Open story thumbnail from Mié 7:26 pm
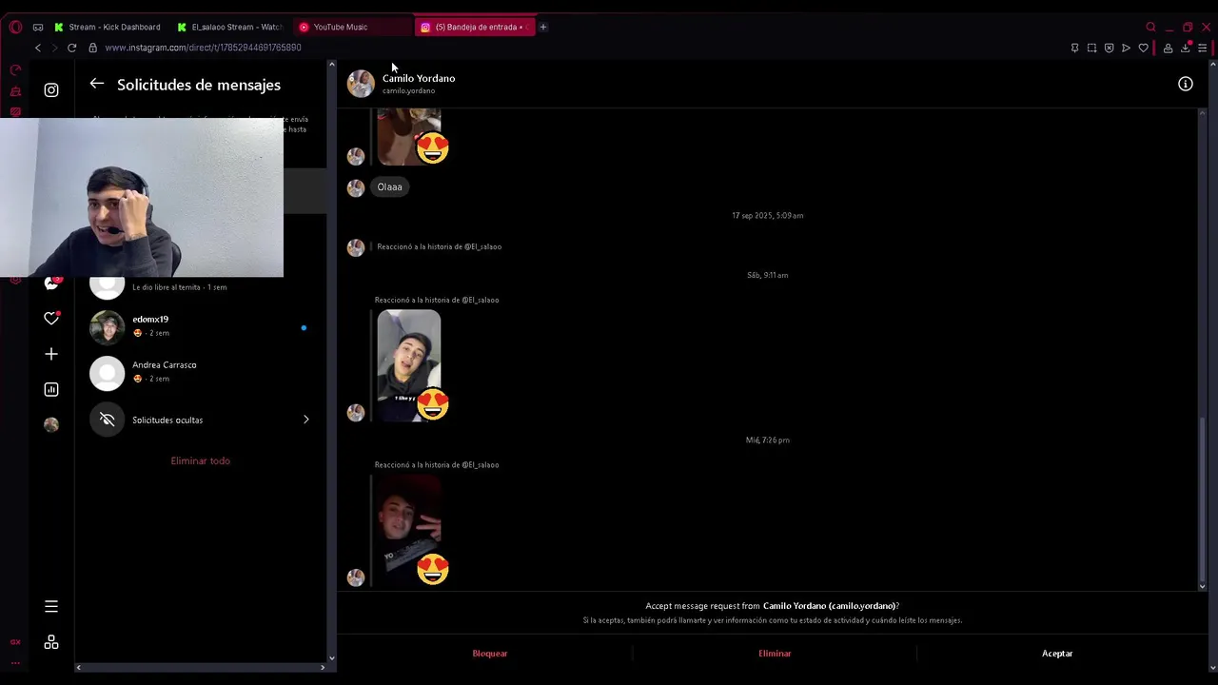Screen dimensions: 1218x685 [x=409, y=529]
